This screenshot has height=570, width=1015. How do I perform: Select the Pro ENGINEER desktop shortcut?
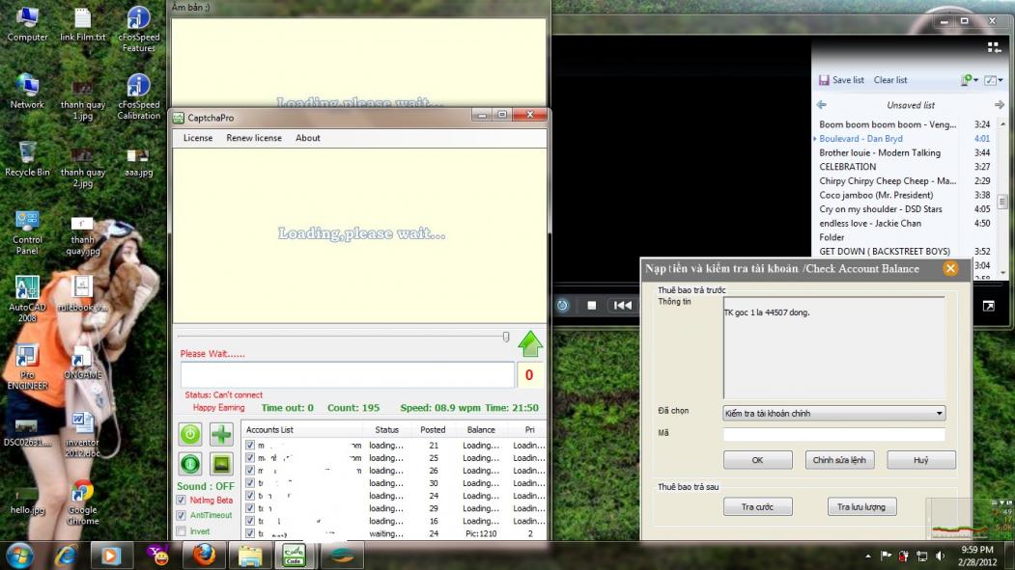27,367
